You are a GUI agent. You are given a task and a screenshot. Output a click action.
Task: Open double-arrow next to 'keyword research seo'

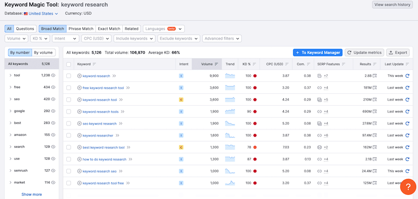coord(121,171)
